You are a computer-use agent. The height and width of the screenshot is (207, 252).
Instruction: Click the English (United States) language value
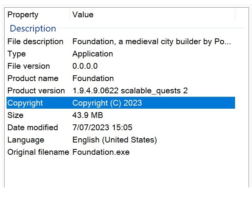115,140
